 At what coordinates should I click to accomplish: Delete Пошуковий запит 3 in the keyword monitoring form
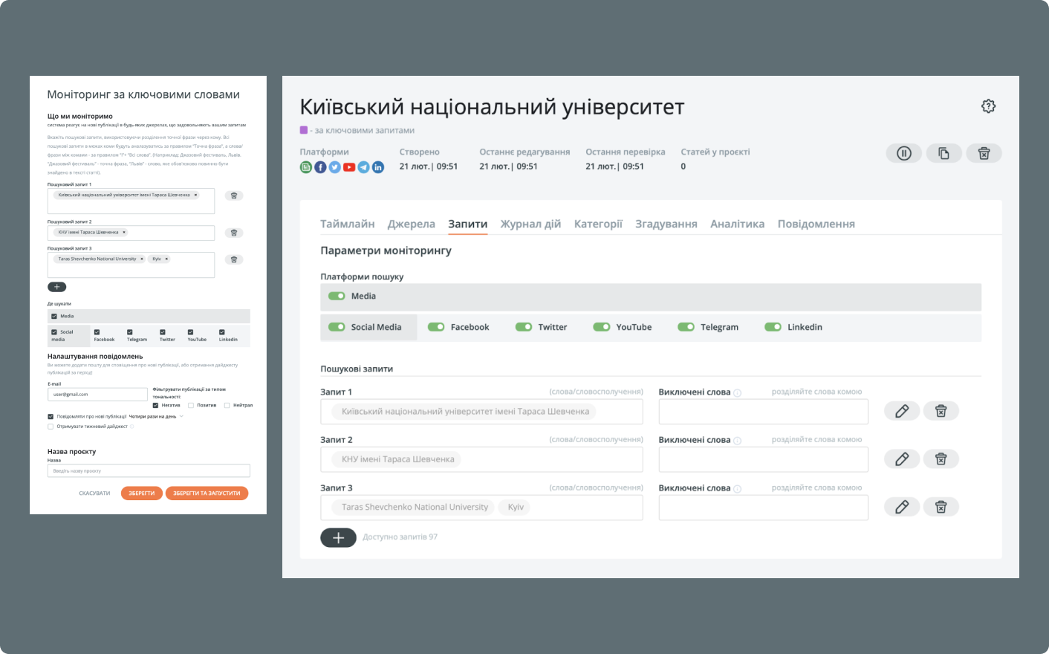tap(234, 259)
